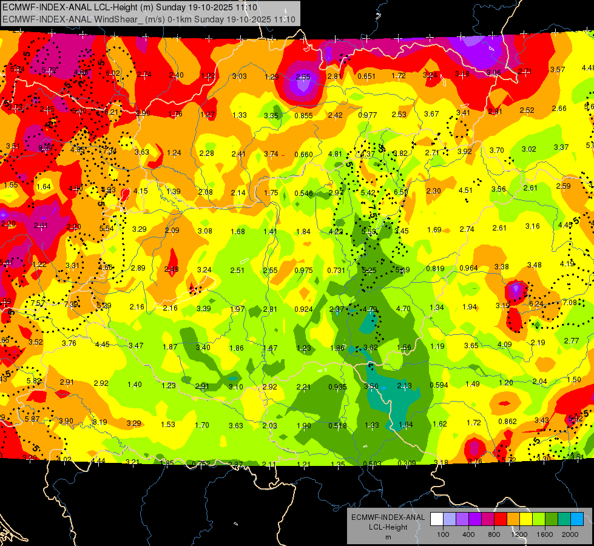Click the legend scale label 1600
This screenshot has width=594, height=546.
(544, 534)
